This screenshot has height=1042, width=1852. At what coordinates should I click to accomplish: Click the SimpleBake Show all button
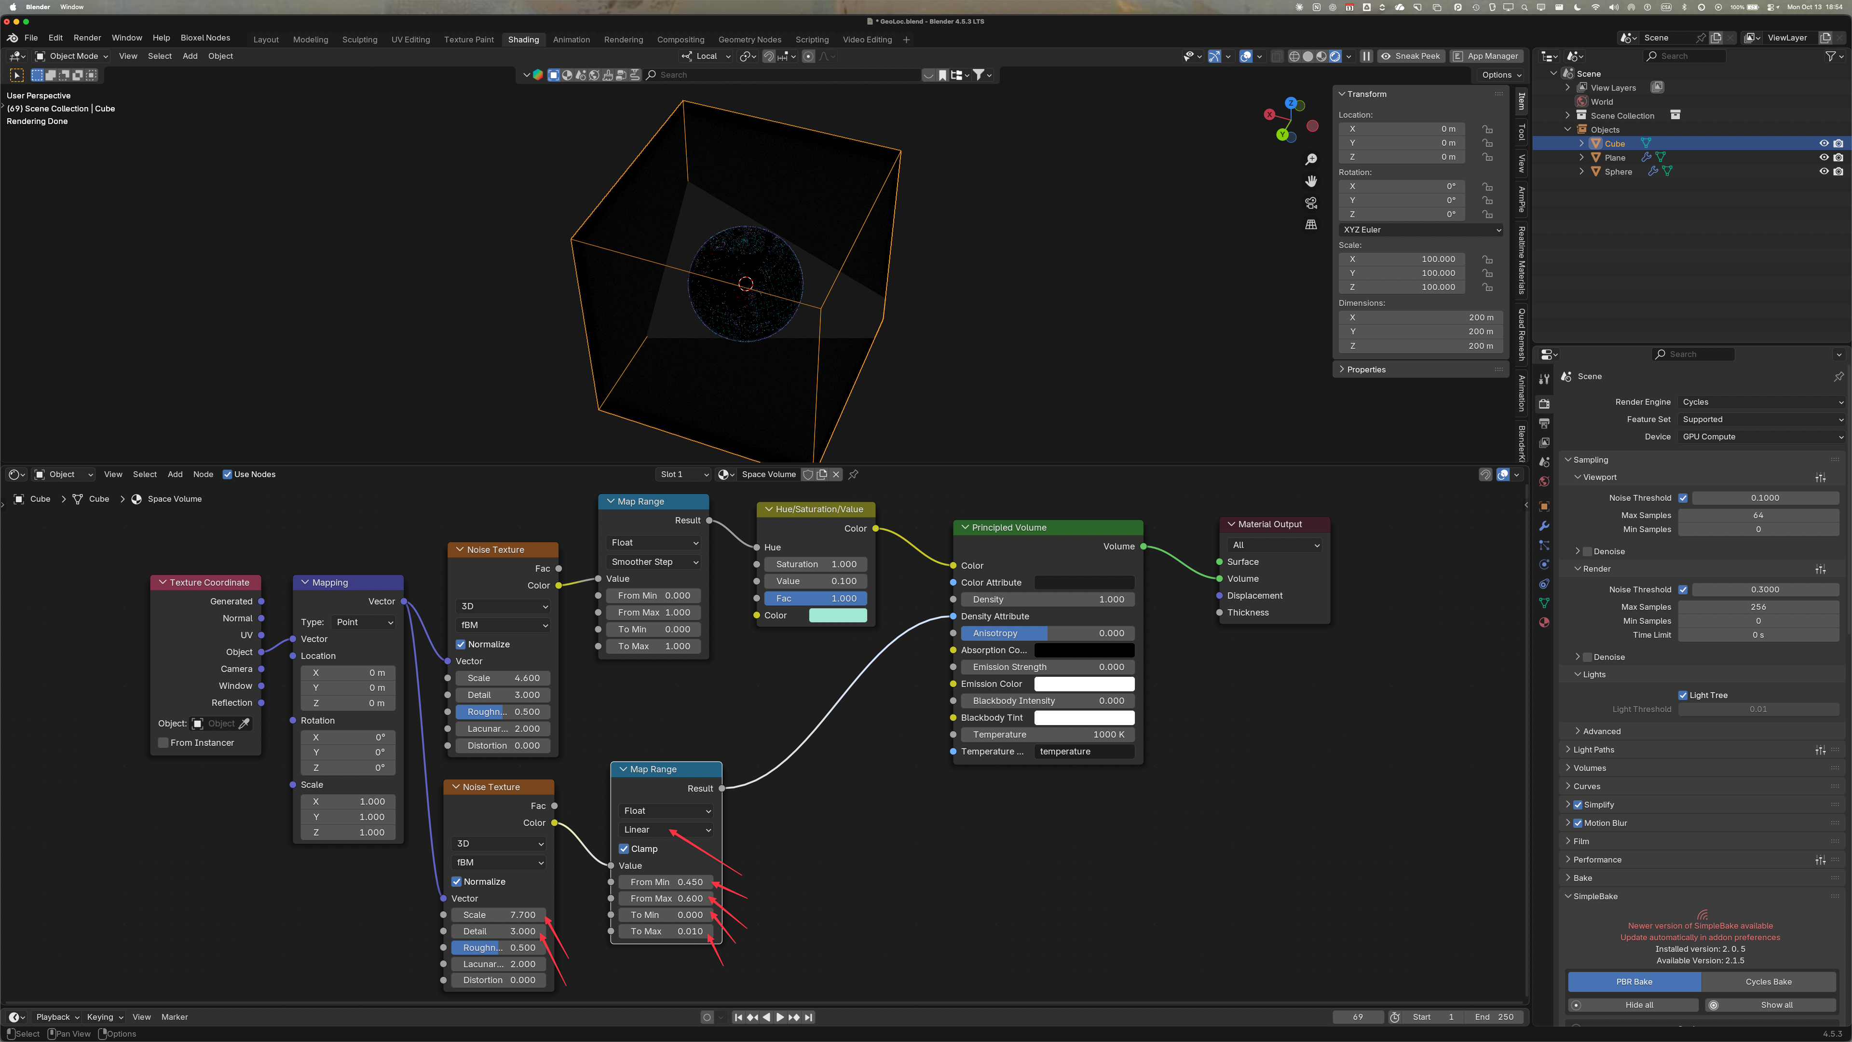point(1771,1005)
